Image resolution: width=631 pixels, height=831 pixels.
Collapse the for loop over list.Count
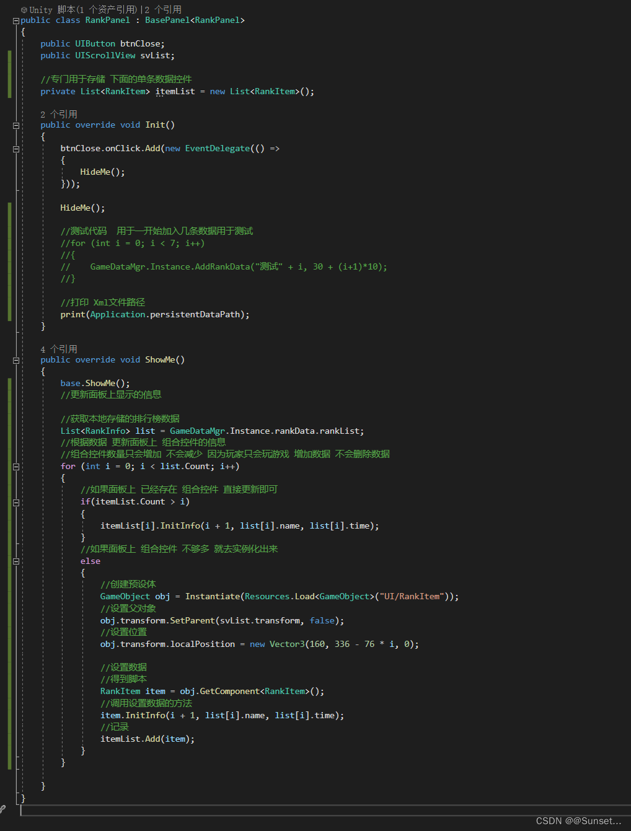[x=15, y=467]
